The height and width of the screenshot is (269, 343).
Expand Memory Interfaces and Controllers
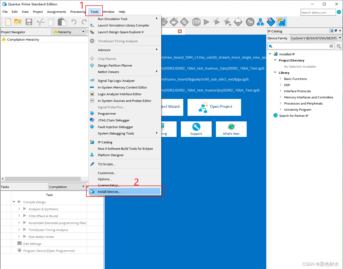(x=281, y=97)
